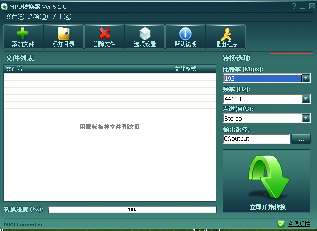Expand the 声道(M/S) Stereo dropdown arrow

(306, 118)
